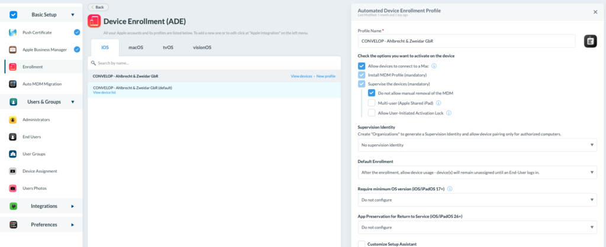Switch to the macOS tab
The width and height of the screenshot is (606, 247).
tap(136, 47)
